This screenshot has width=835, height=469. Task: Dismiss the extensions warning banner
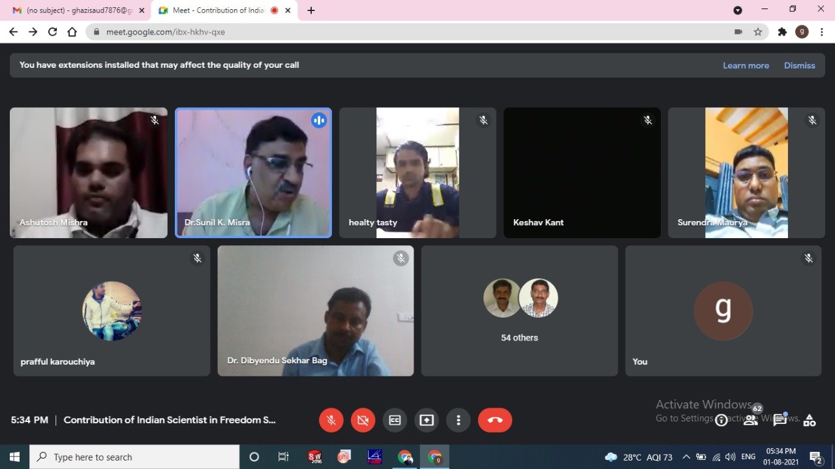tap(799, 65)
